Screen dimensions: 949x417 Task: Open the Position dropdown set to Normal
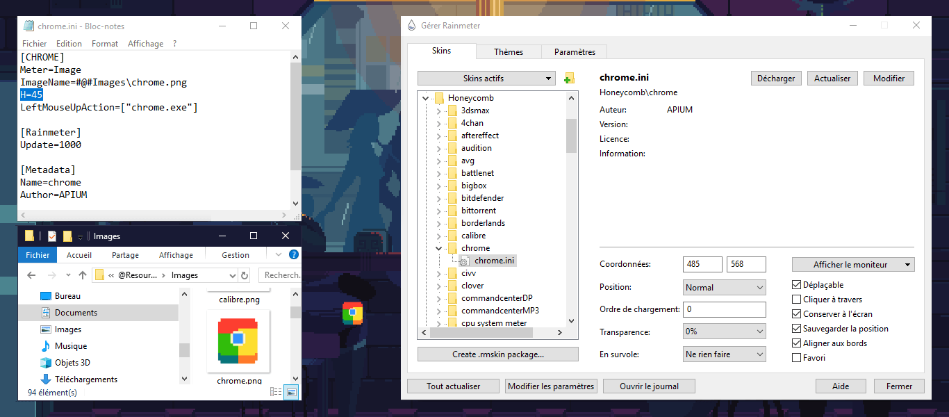point(724,288)
